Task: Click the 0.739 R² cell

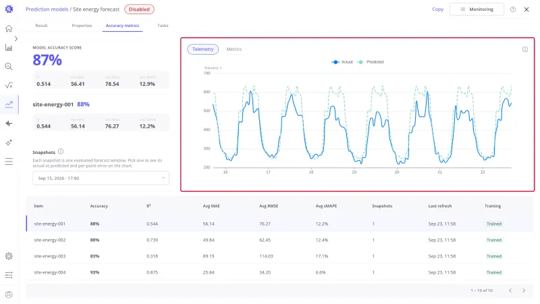Action: tap(153, 240)
